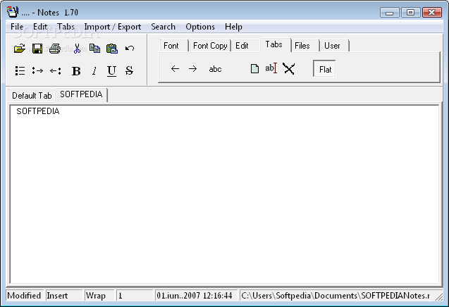Minimize the Notes window
Screen dimensions: 449x307
tap(389, 13)
